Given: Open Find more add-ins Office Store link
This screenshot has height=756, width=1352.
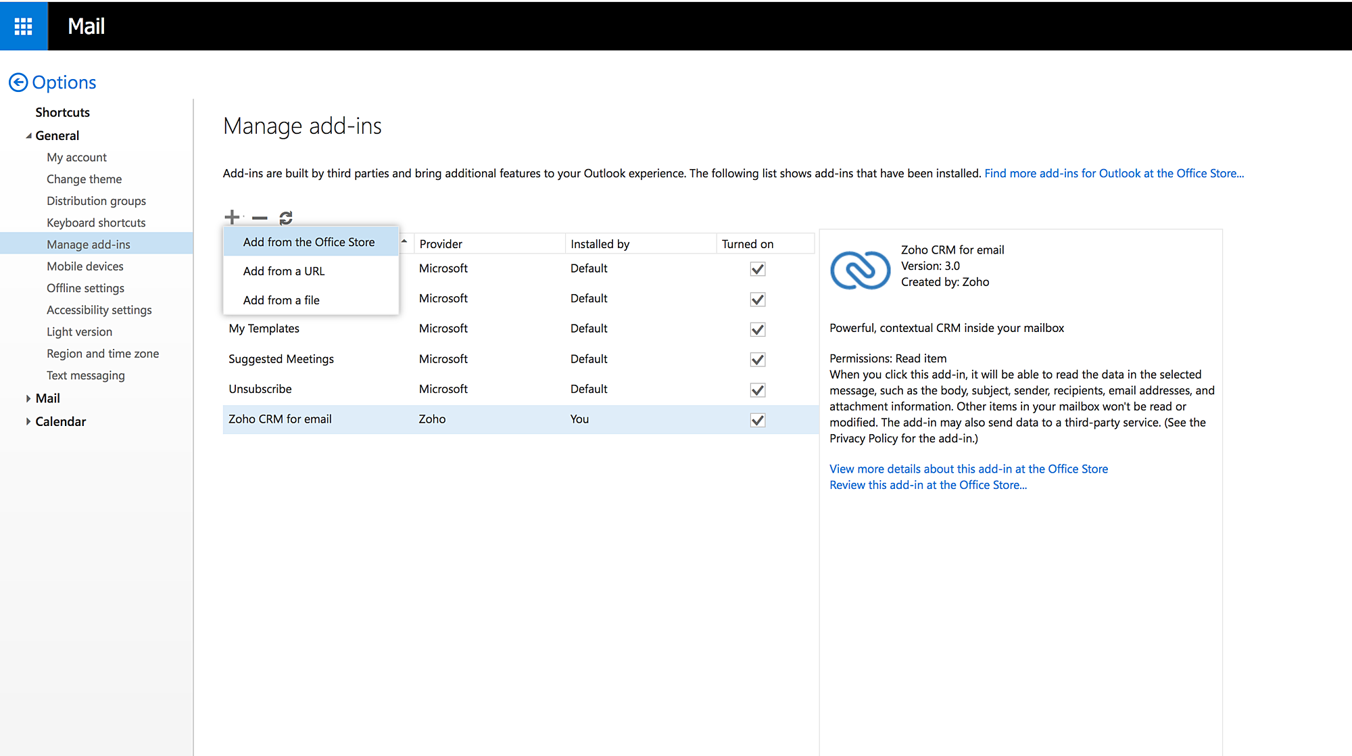Looking at the screenshot, I should pos(1113,173).
